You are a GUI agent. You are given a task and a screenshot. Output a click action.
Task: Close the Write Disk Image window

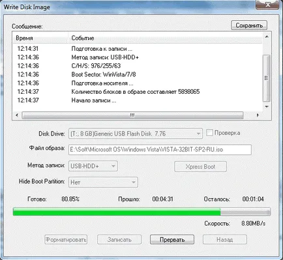click(267, 5)
